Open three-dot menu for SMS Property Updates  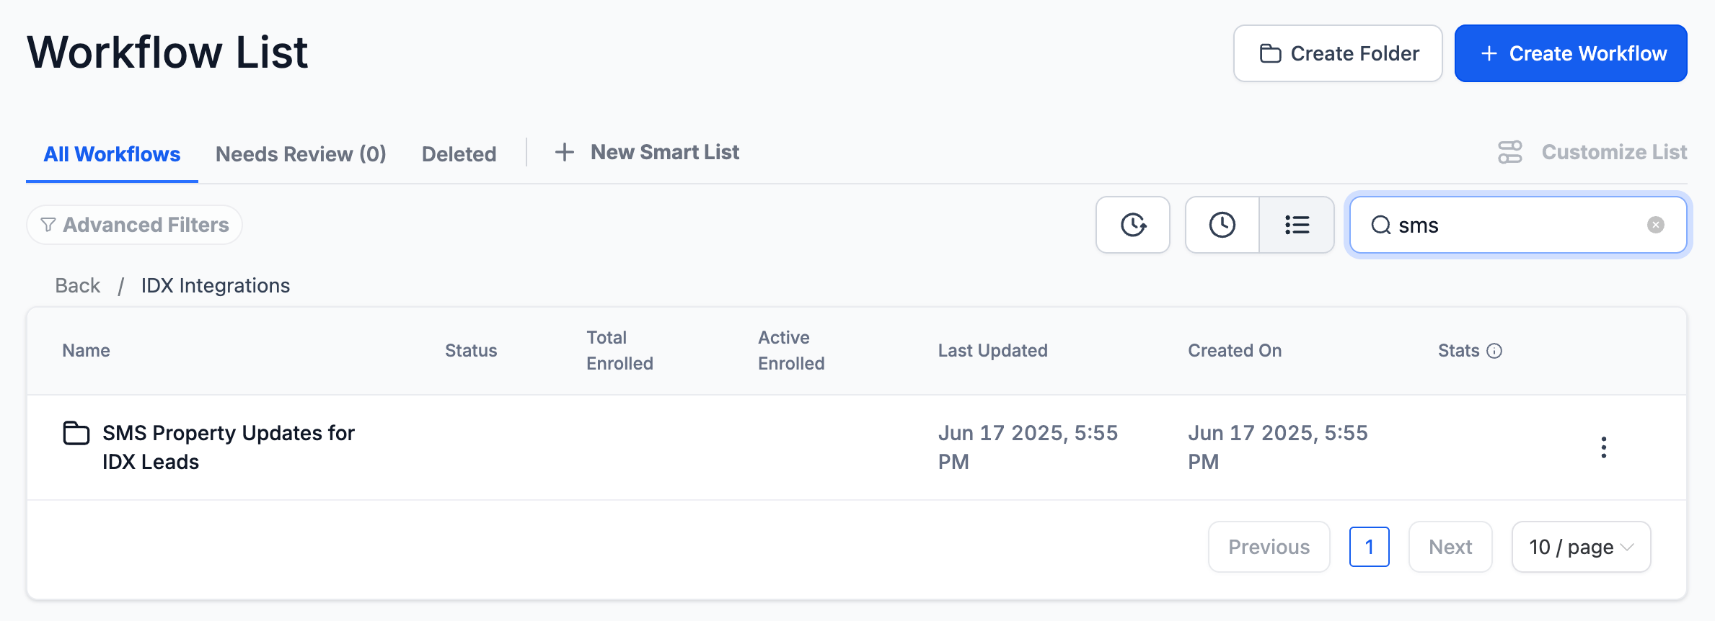click(x=1603, y=447)
